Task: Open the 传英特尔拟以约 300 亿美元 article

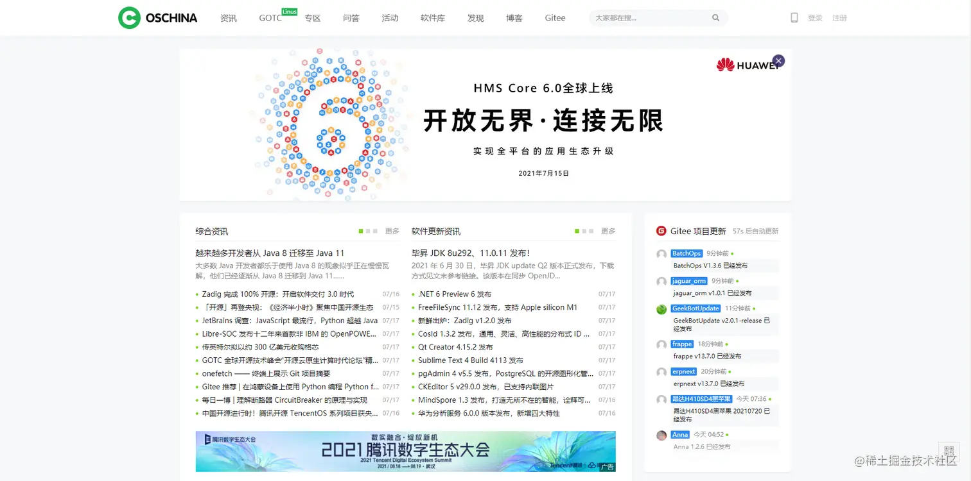Action: pos(260,347)
